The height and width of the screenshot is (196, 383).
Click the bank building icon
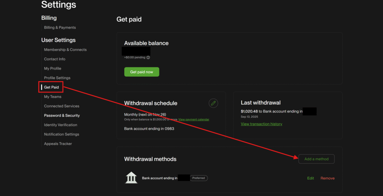(x=131, y=178)
